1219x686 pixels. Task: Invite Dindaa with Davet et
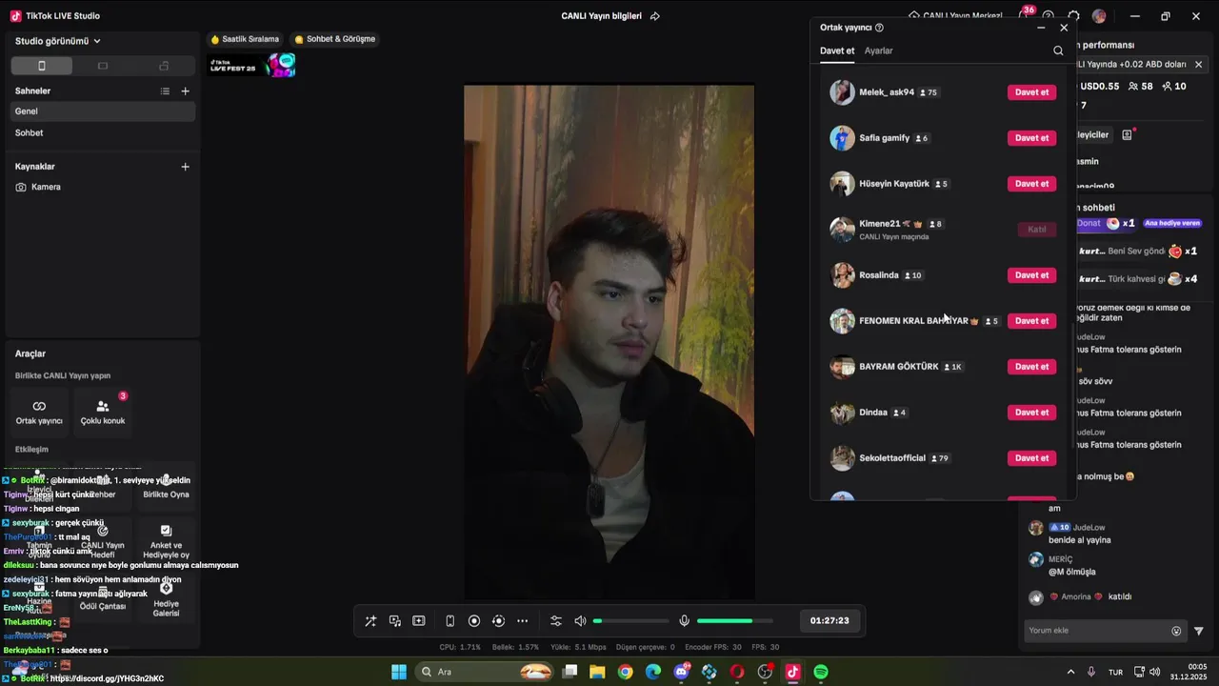tap(1031, 413)
